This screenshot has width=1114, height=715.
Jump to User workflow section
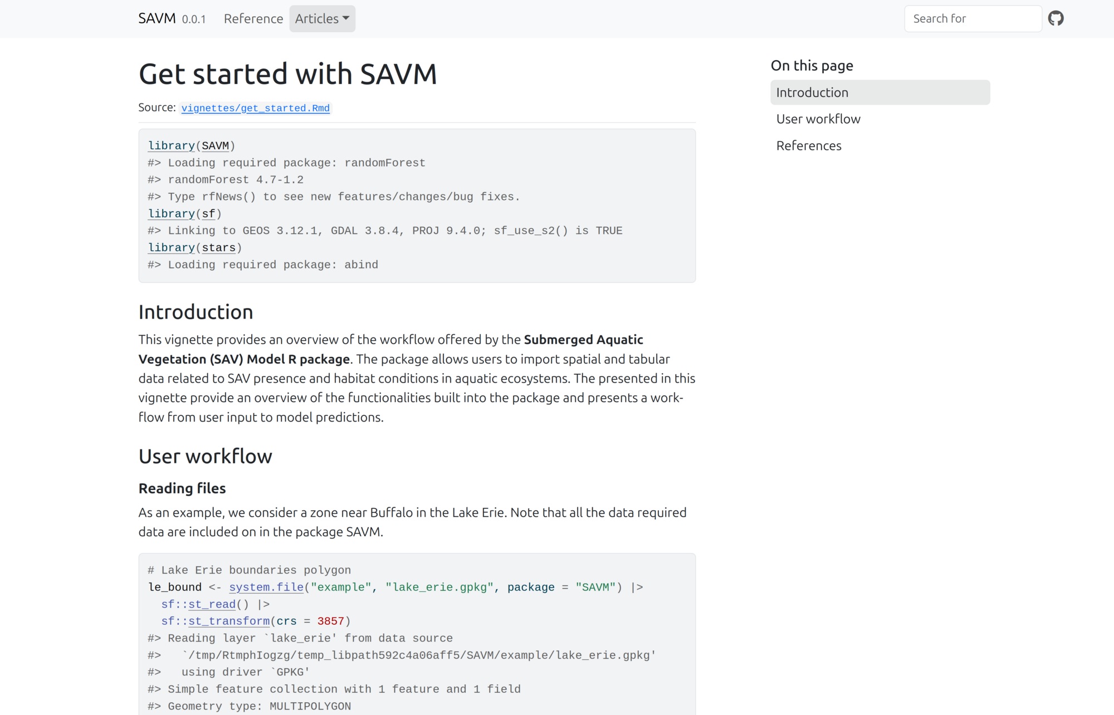click(x=818, y=119)
